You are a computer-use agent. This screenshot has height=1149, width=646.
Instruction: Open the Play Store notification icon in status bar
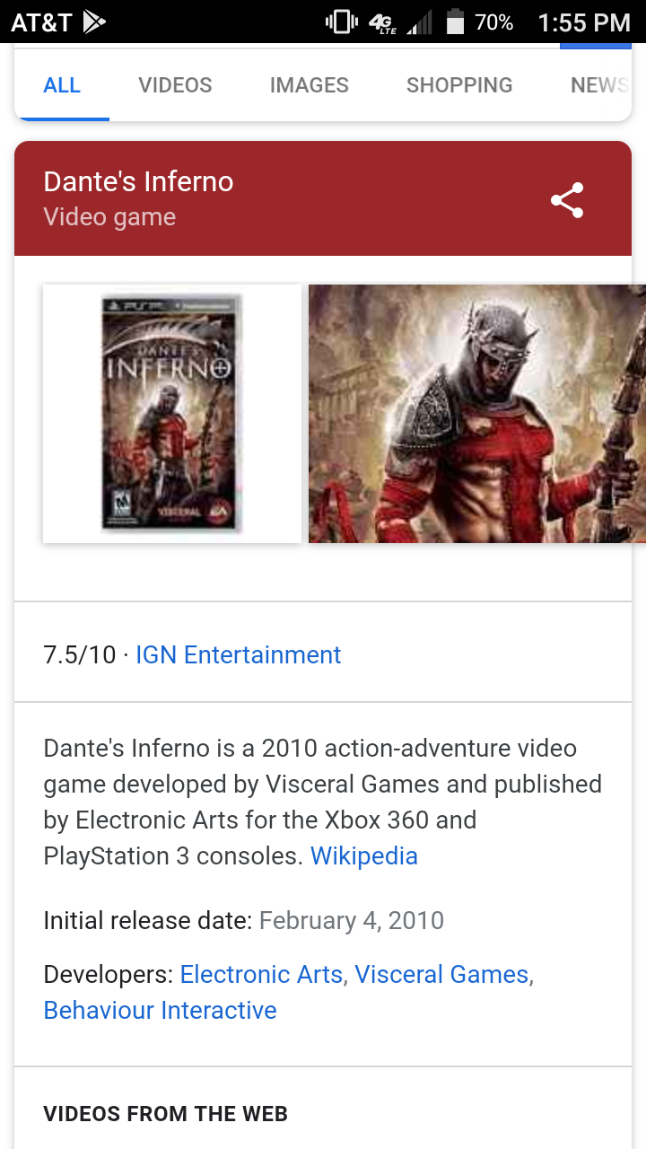(94, 22)
